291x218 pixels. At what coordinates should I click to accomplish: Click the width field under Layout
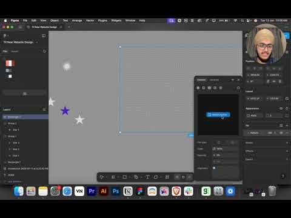(x=255, y=99)
